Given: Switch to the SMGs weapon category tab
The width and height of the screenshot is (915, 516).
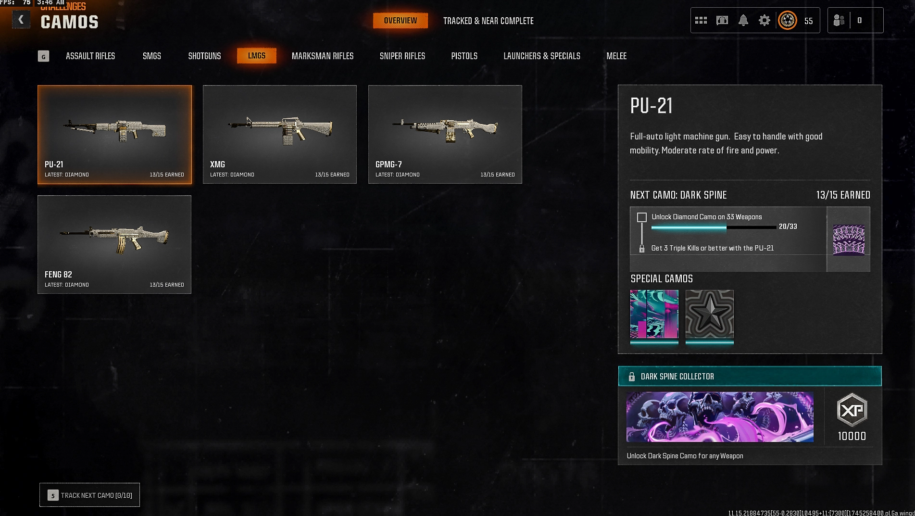Looking at the screenshot, I should pos(152,56).
